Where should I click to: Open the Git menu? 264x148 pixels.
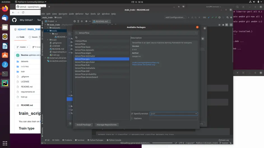[99, 14]
